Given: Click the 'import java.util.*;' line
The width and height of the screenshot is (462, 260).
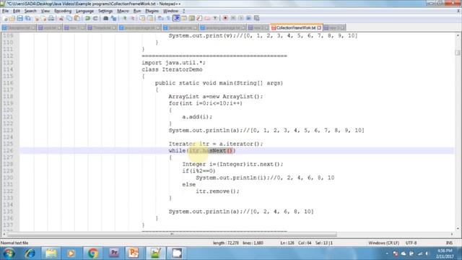Looking at the screenshot, I should pos(173,63).
